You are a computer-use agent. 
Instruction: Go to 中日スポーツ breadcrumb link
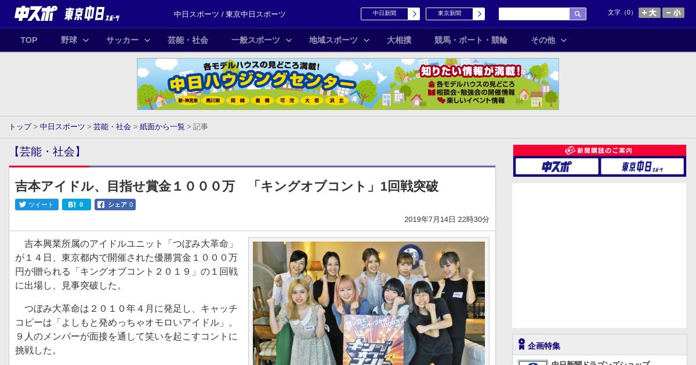point(62,126)
